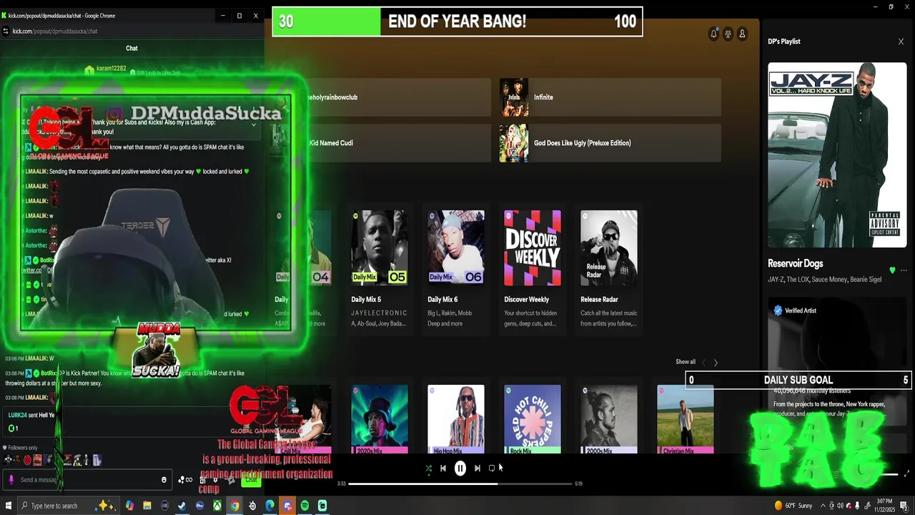Viewport: 915px width, 515px height.
Task: Open God Does Like Ugly (Preluxe Edition)
Action: [x=610, y=143]
